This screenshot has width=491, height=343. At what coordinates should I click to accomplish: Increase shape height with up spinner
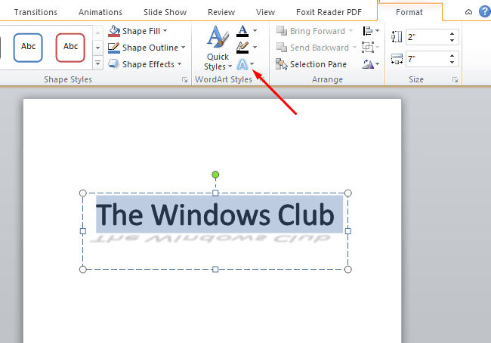[452, 33]
